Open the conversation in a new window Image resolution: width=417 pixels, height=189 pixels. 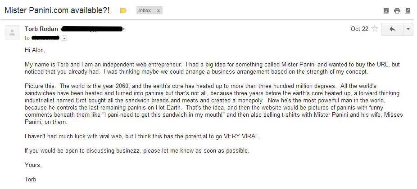pos(408,11)
